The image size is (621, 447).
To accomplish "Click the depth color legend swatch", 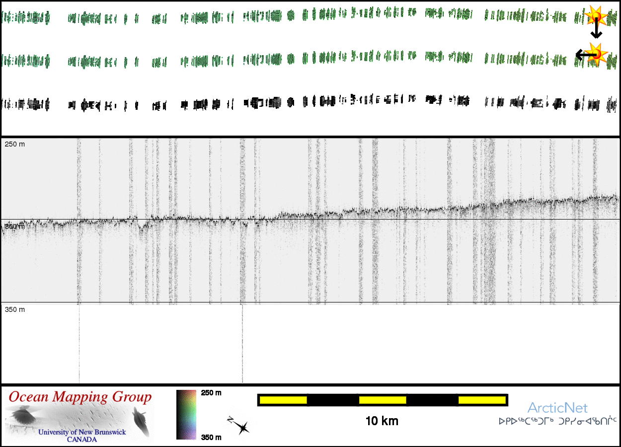I will tap(186, 415).
